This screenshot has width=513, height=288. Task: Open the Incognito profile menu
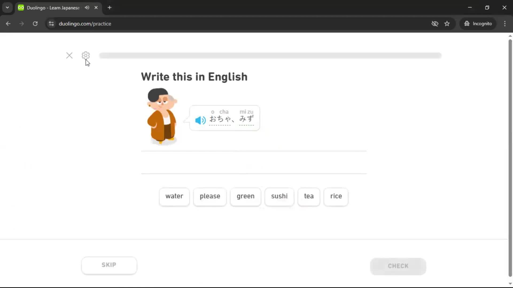[x=478, y=24]
